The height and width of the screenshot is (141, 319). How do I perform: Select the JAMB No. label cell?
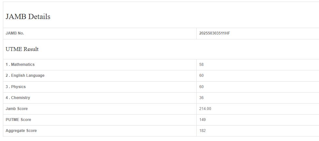click(15, 33)
